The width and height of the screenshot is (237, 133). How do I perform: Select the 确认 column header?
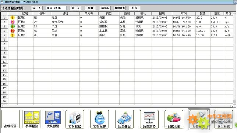click(143, 14)
